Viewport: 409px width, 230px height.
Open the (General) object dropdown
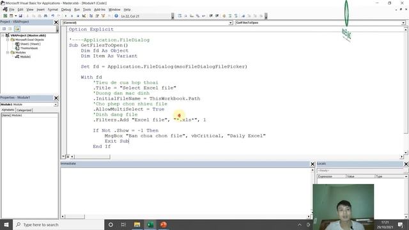click(x=231, y=23)
